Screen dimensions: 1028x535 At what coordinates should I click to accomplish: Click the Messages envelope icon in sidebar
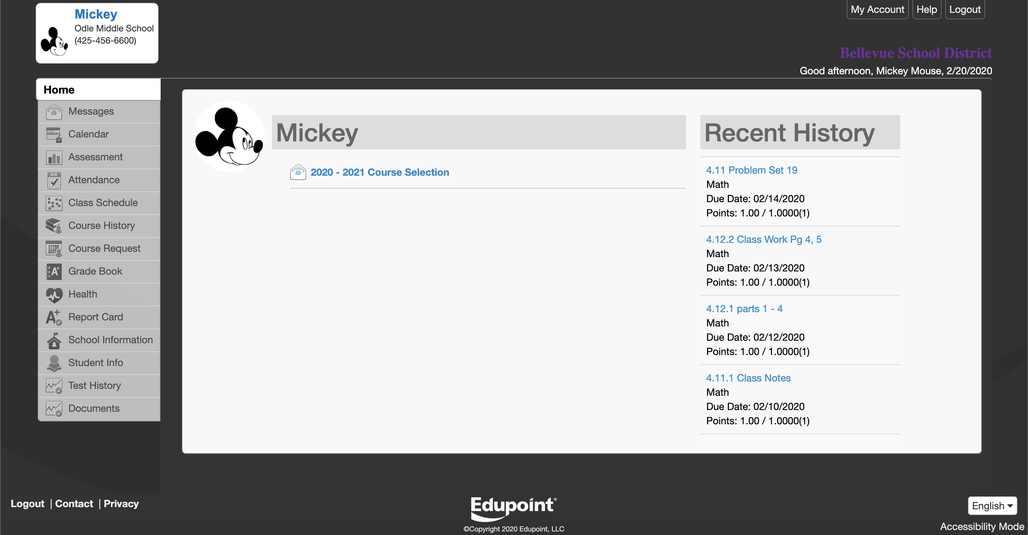[x=54, y=112]
